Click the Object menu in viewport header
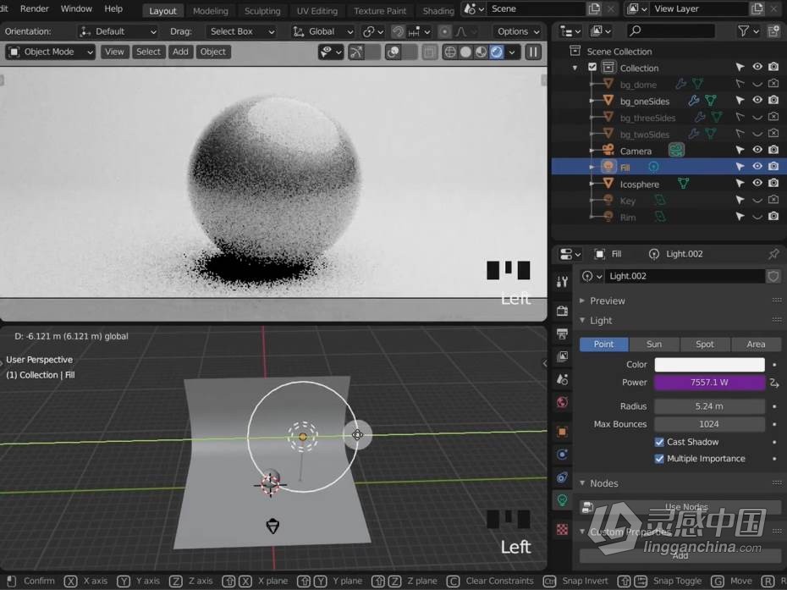 (212, 52)
